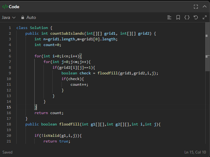Click the highlighted closing brace on line 15
The height and width of the screenshot is (157, 210).
coord(36,107)
